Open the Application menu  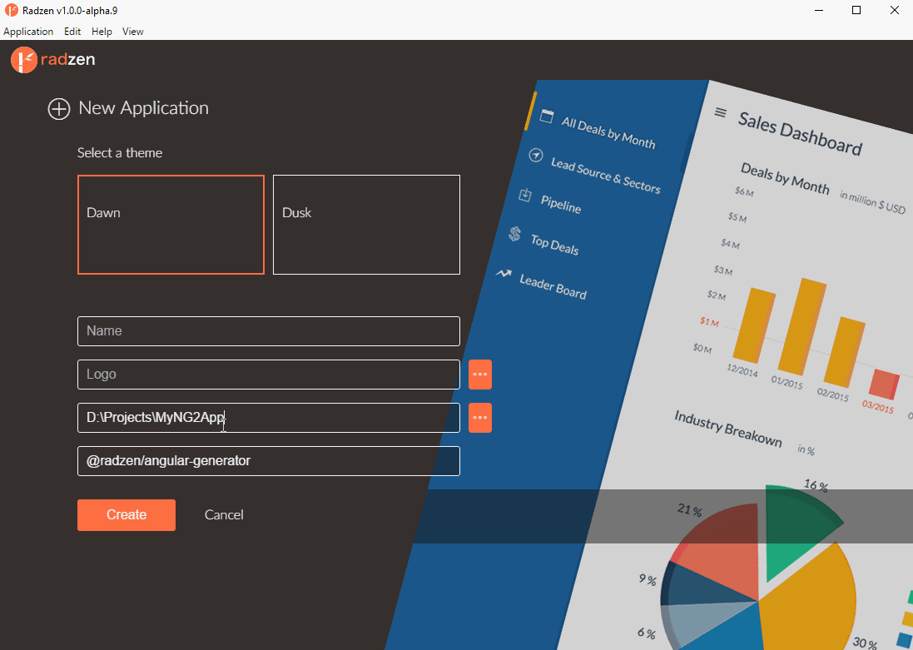(x=28, y=31)
